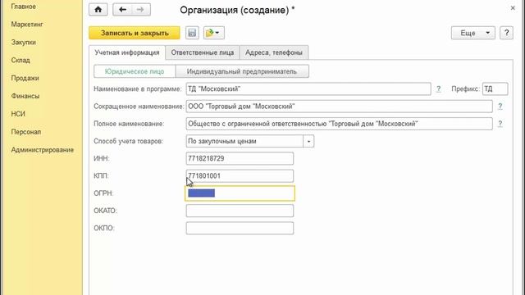Open the Продажи section
The width and height of the screenshot is (525, 295).
pyautogui.click(x=25, y=79)
